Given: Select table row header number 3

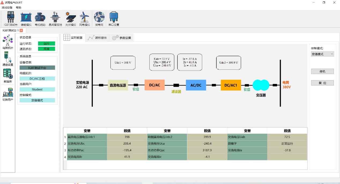Looking at the screenshot, I should 65,150.
